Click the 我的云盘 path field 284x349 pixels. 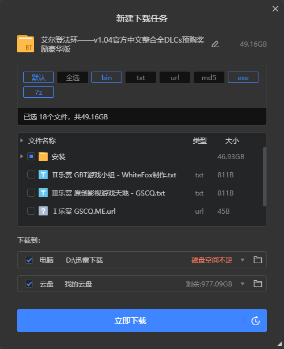coord(78,284)
